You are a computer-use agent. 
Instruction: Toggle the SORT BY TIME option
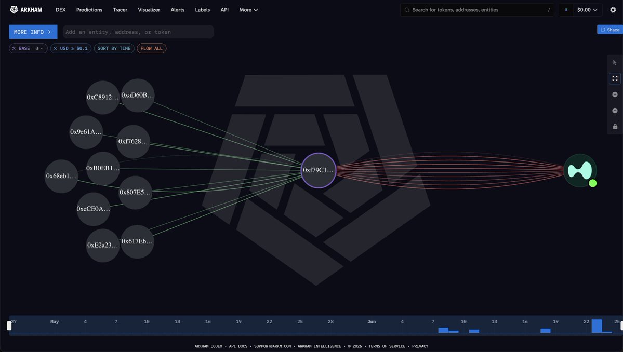tap(114, 48)
